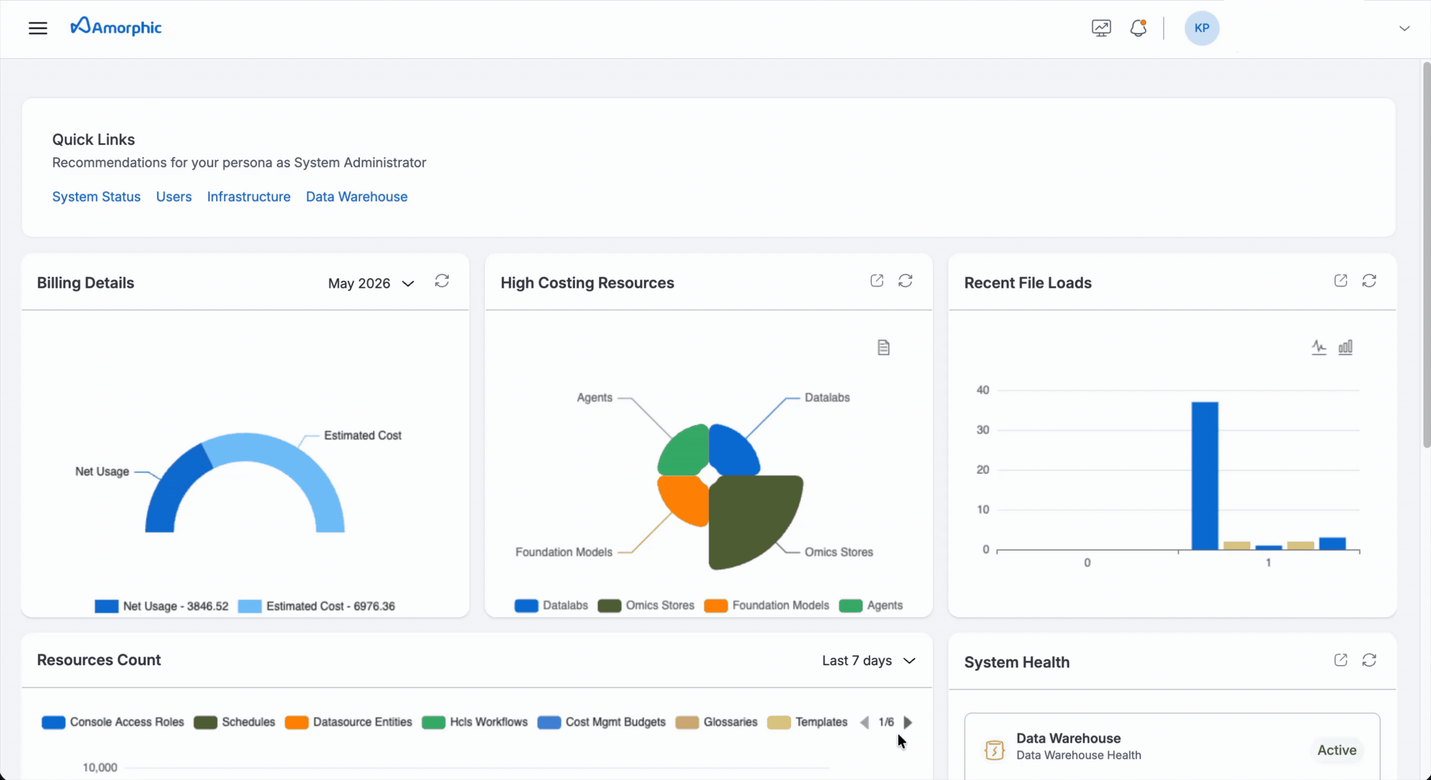This screenshot has width=1431, height=780.
Task: Toggle Foundation Models legend entry
Action: point(767,605)
